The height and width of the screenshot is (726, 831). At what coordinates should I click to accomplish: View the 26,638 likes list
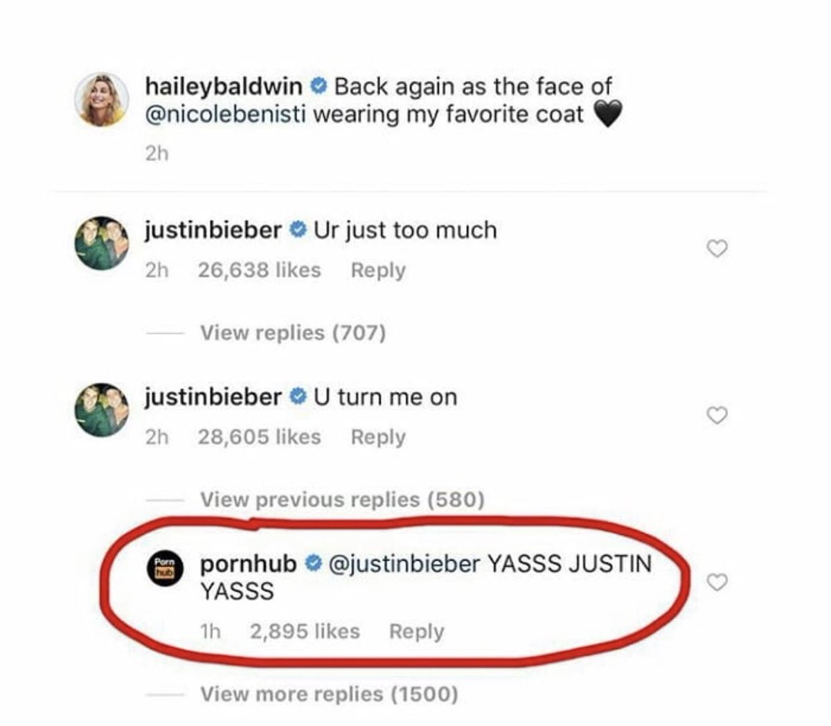point(259,270)
